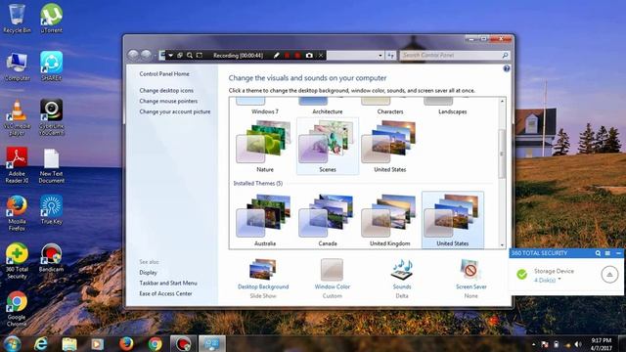Image resolution: width=626 pixels, height=352 pixels.
Task: Select the Australia installed theme
Action: [265, 220]
